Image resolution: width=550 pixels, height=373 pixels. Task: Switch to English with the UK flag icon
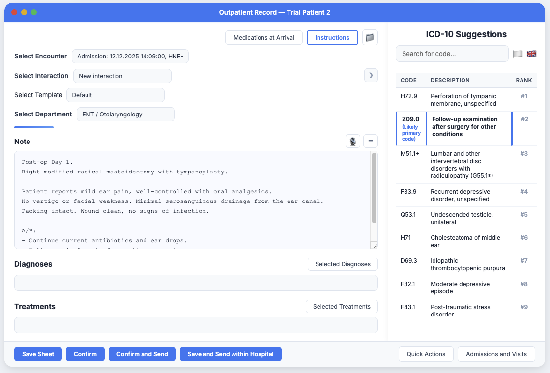[531, 54]
